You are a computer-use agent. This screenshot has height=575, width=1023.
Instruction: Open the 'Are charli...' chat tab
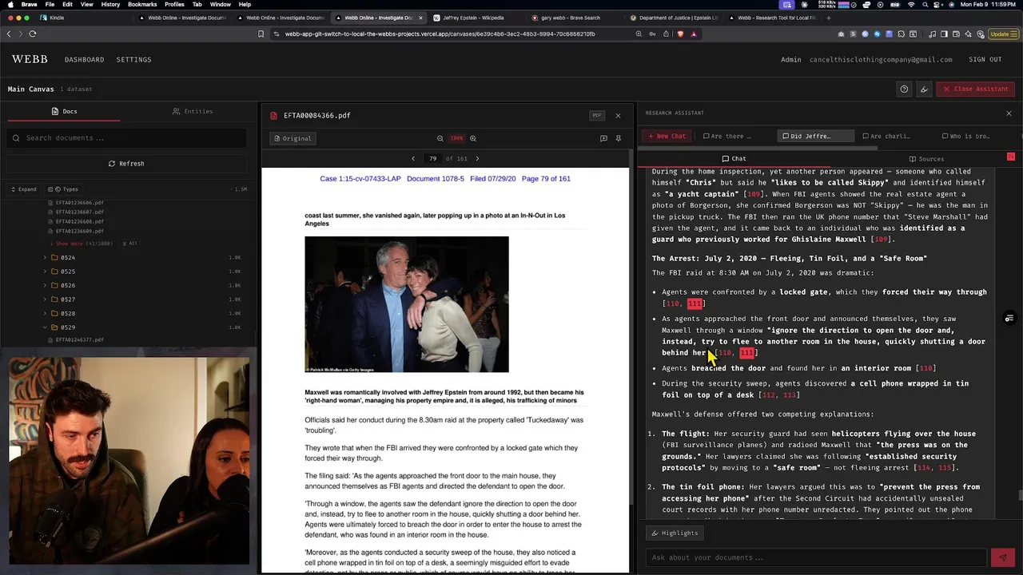point(886,136)
